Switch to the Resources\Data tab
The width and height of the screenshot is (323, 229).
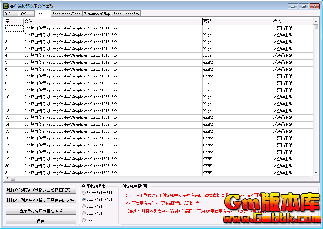[x=66, y=14]
